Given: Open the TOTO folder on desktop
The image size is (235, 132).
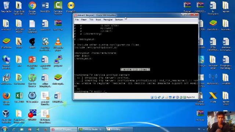Looking at the screenshot, I should point(19,43).
